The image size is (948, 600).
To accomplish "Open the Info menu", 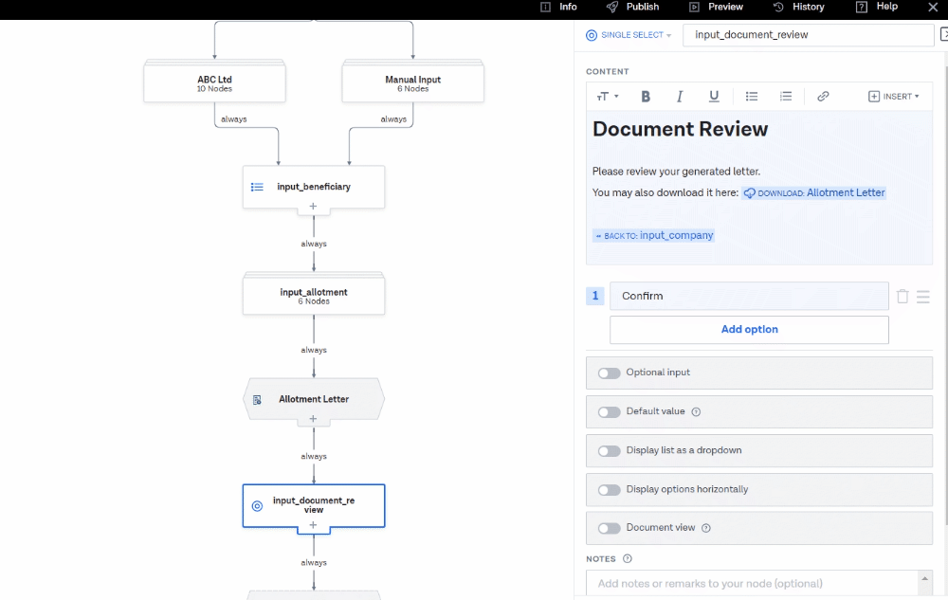I will click(x=558, y=7).
